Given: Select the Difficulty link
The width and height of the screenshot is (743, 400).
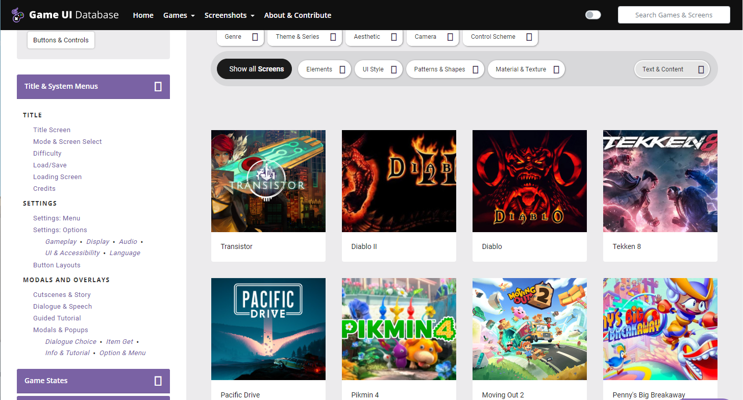Looking at the screenshot, I should pyautogui.click(x=47, y=154).
